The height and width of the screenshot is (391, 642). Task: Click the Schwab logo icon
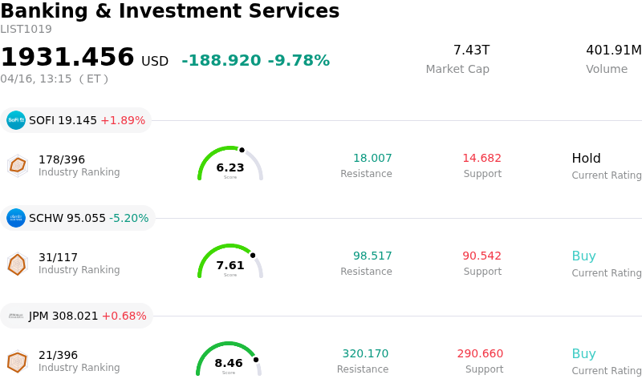16,218
